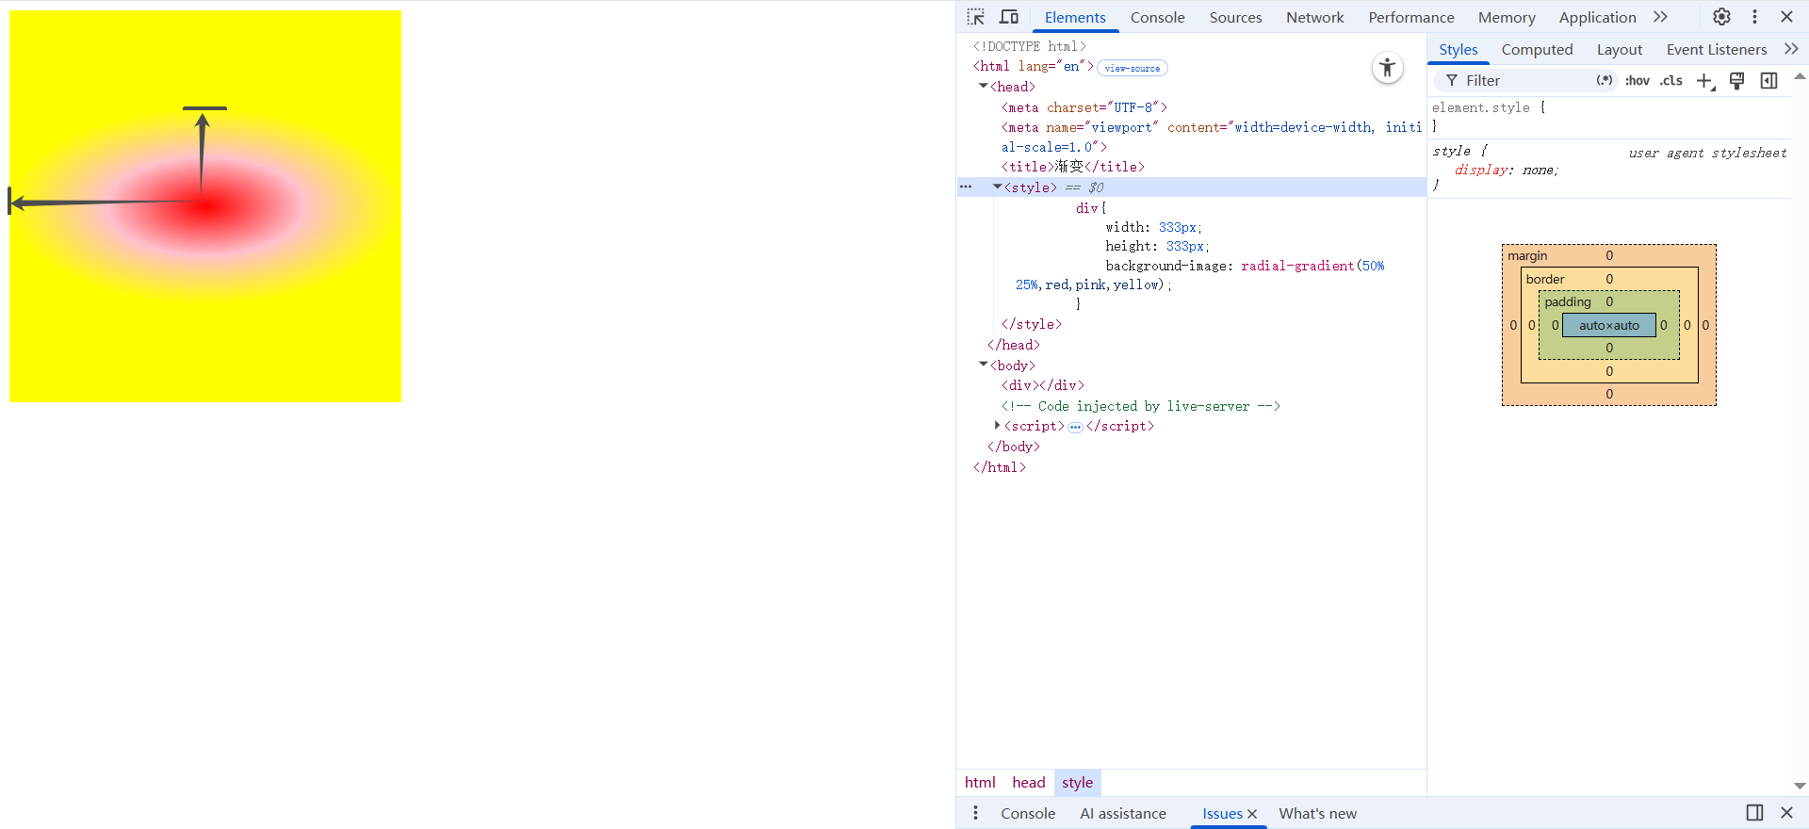Toggle drawer dock position icon
1809x829 pixels.
point(1754,812)
